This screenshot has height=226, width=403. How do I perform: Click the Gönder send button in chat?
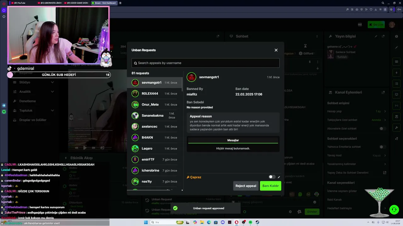point(312,212)
